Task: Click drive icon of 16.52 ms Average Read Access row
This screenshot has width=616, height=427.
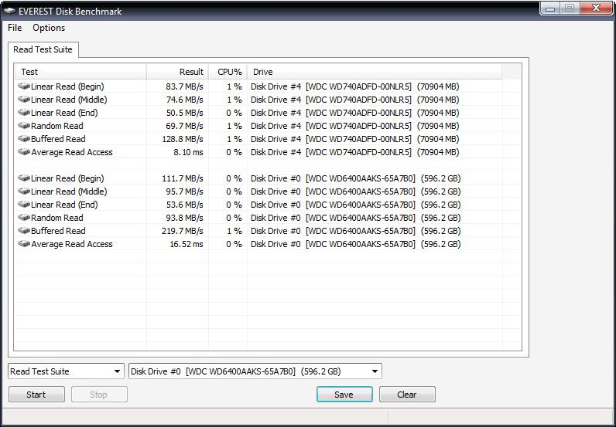Action: click(x=24, y=244)
